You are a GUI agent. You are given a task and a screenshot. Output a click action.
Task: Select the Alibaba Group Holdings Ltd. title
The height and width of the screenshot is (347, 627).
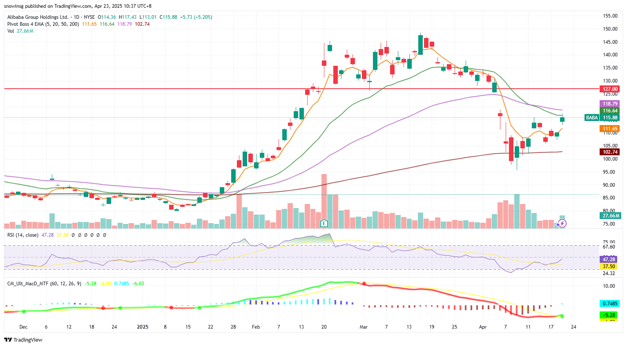point(38,17)
